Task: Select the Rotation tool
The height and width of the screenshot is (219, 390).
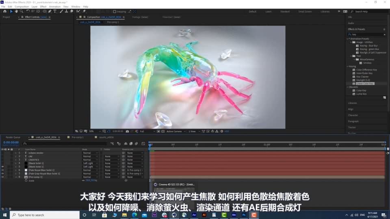Action: click(x=28, y=11)
